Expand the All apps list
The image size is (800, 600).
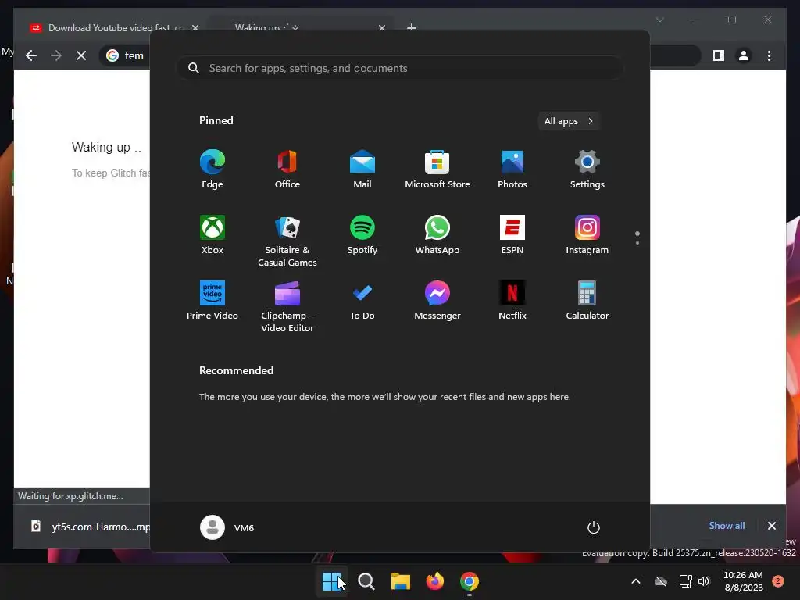569,121
